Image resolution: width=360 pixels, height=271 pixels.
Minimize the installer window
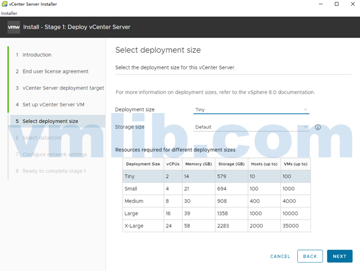(x=321, y=4)
